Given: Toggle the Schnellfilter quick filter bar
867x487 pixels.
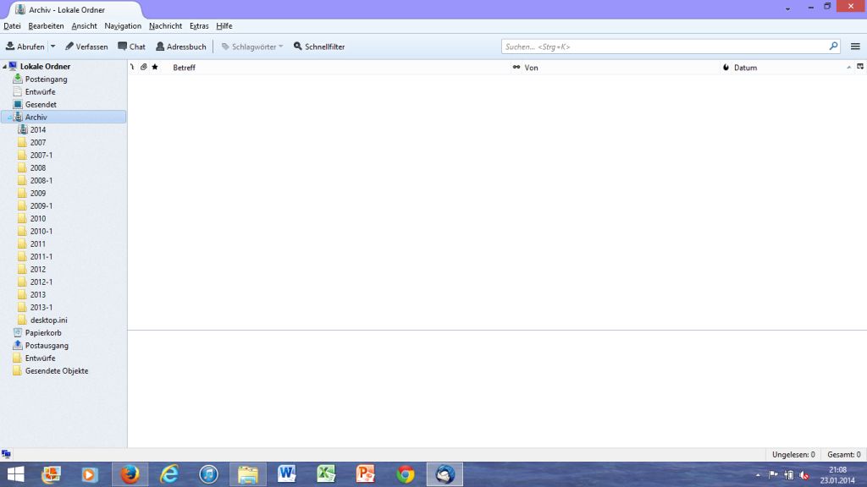Looking at the screenshot, I should [x=319, y=47].
